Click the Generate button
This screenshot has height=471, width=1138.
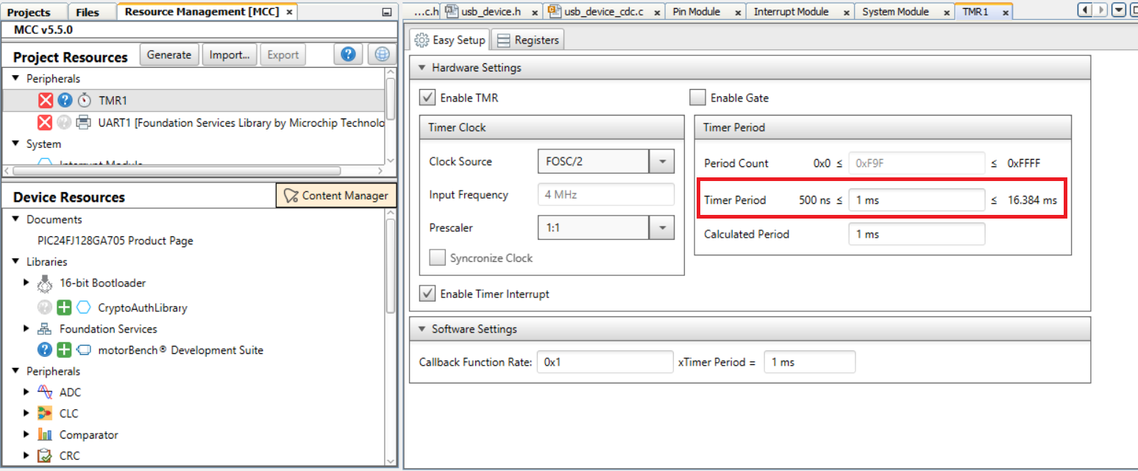point(169,54)
